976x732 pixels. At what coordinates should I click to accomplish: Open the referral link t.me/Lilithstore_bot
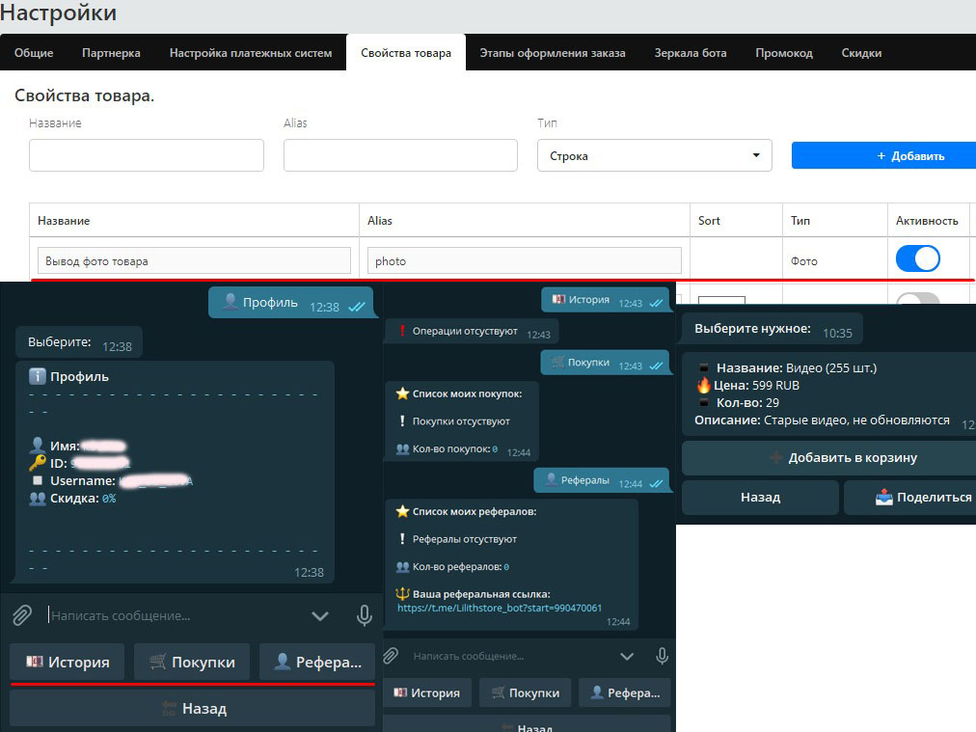(x=500, y=609)
